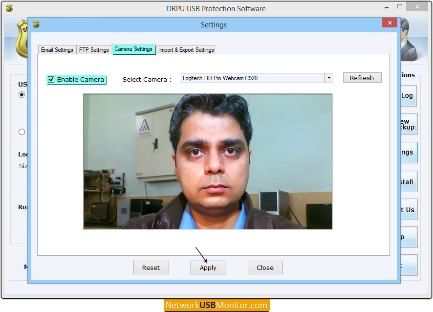Select the Camera Settings tab
This screenshot has height=312, width=433.
point(133,49)
